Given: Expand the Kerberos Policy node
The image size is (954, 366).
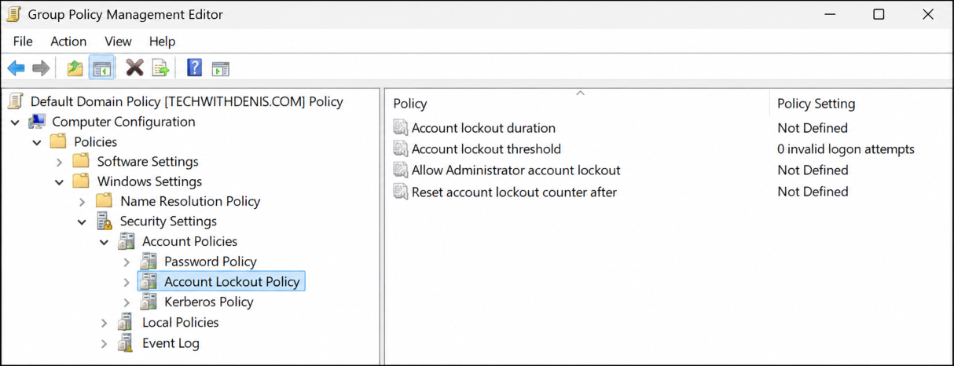Looking at the screenshot, I should (127, 302).
